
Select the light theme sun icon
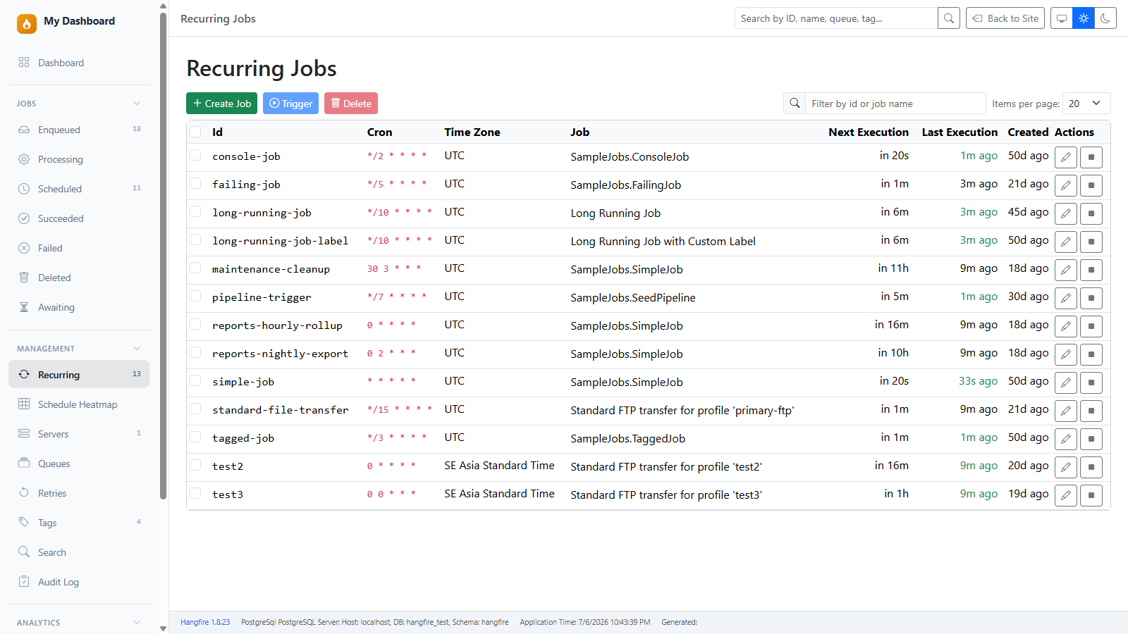click(x=1084, y=18)
